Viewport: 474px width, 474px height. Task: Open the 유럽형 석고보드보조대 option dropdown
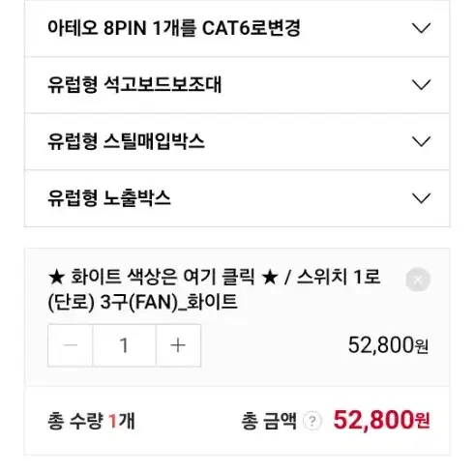coord(237,85)
